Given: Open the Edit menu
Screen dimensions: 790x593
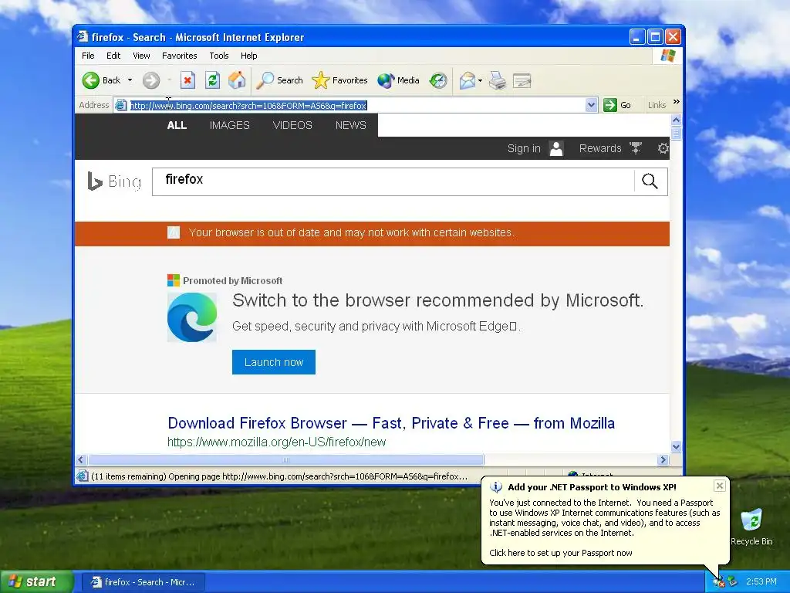Looking at the screenshot, I should pos(113,56).
